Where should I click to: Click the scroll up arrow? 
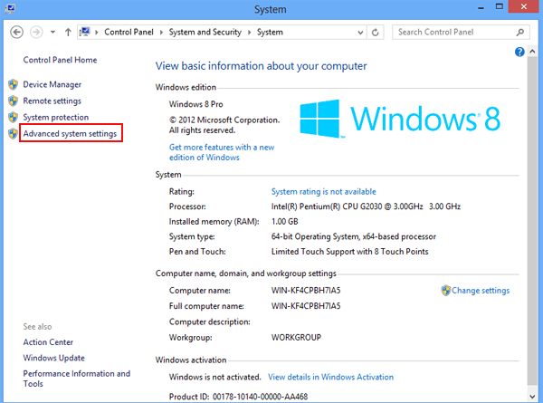coord(532,52)
